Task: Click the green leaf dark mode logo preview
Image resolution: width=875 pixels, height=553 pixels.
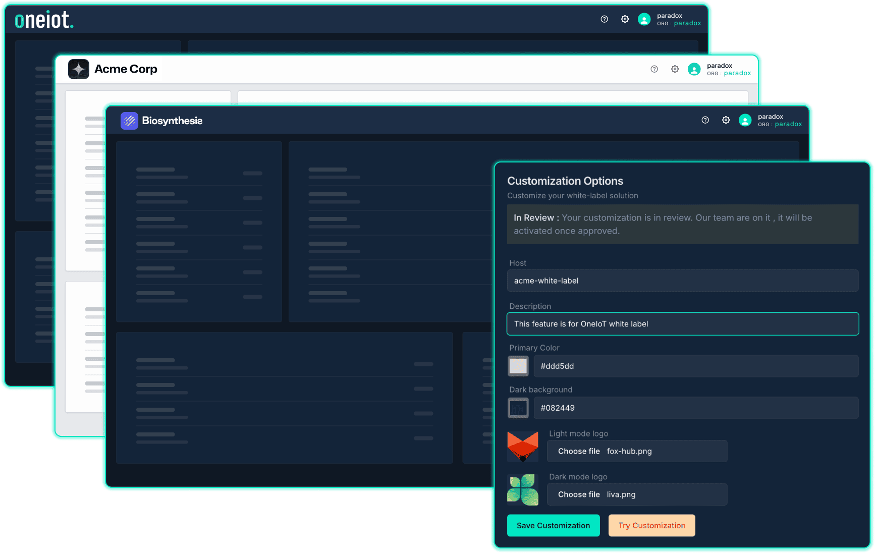Action: pyautogui.click(x=522, y=489)
